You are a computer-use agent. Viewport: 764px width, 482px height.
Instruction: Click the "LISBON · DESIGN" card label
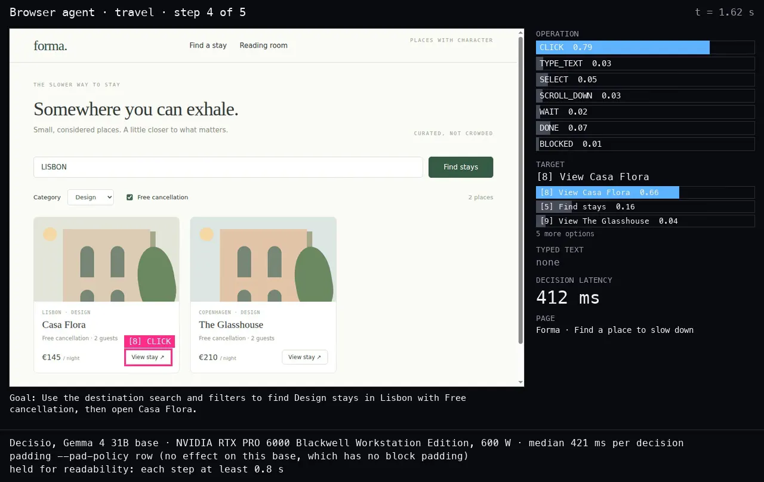coord(66,313)
